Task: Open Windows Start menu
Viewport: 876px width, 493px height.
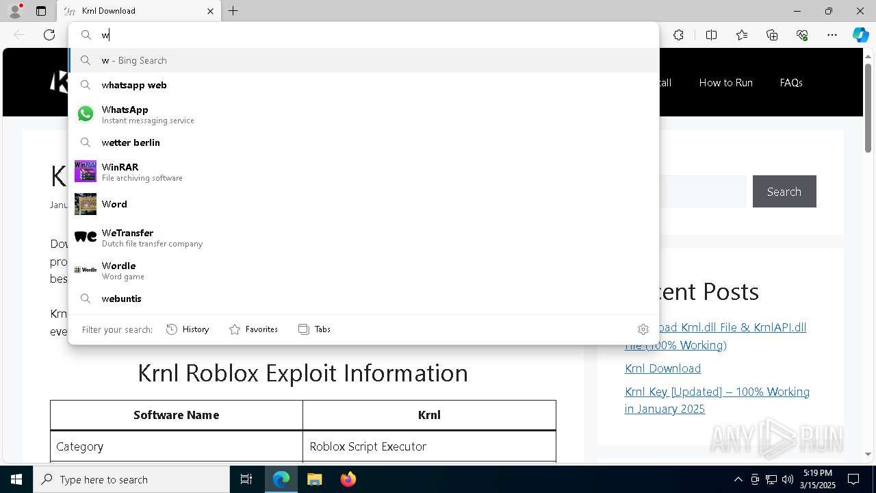Action: (x=16, y=479)
